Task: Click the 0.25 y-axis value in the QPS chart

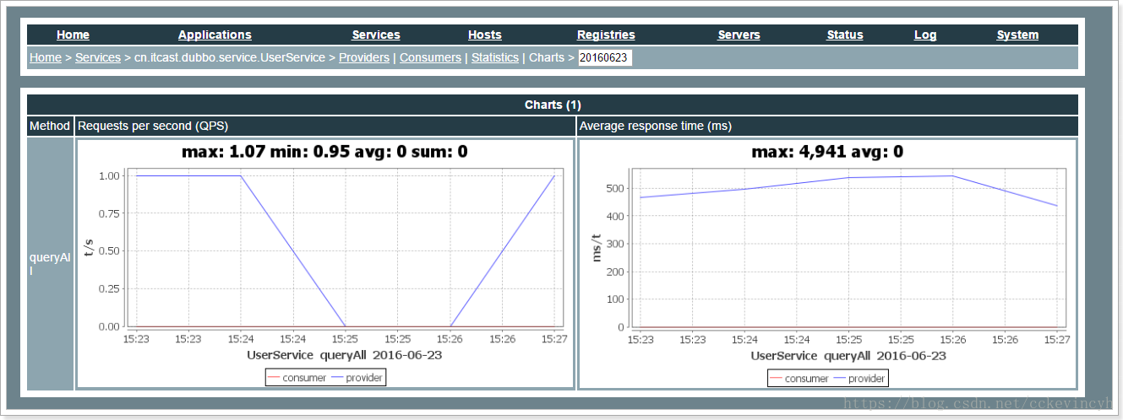Action: pyautogui.click(x=109, y=288)
